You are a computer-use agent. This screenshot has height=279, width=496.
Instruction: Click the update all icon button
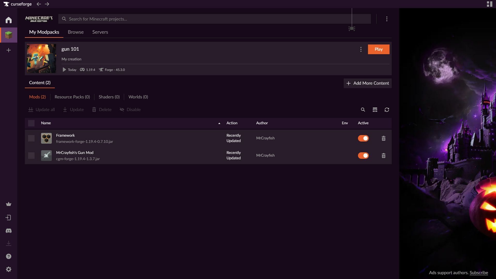(31, 109)
